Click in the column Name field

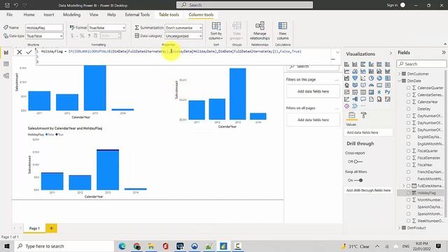click(x=44, y=28)
